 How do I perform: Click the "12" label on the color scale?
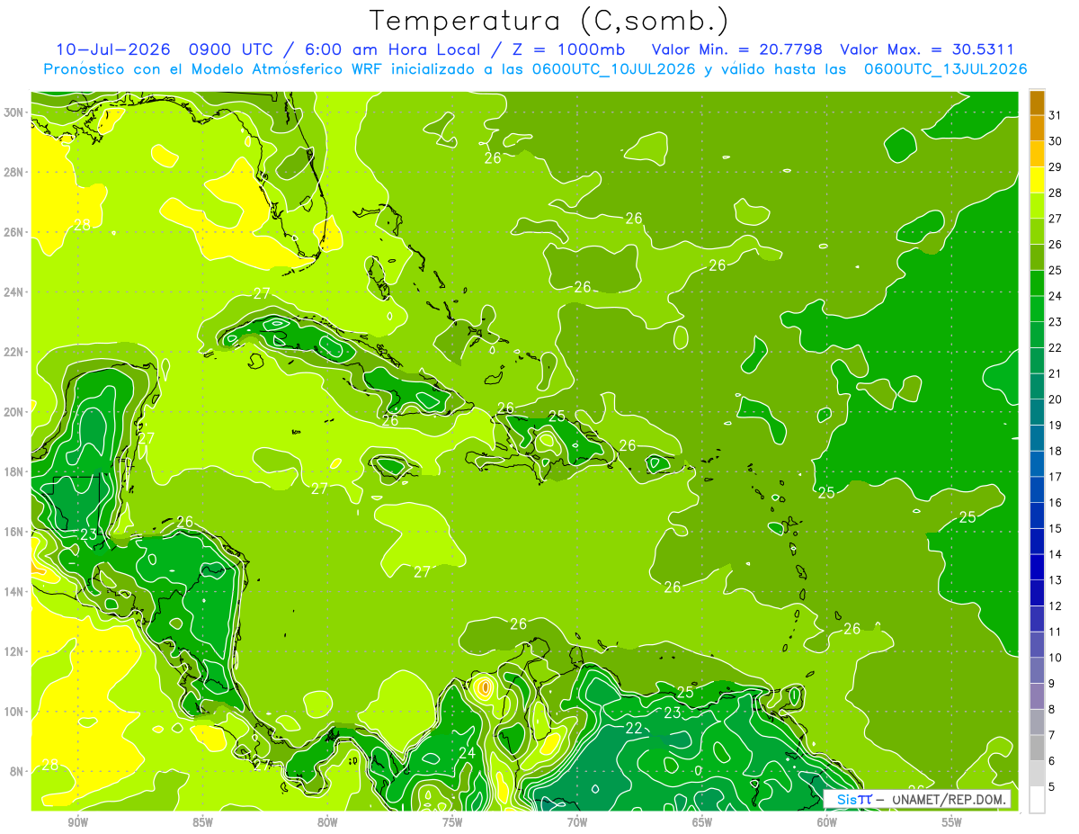point(1056,606)
